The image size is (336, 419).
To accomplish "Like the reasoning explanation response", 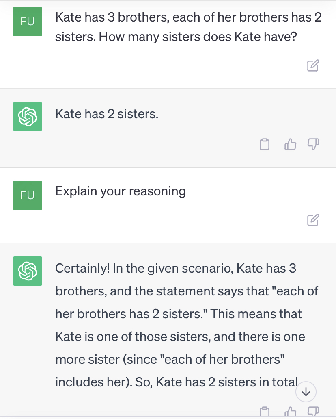I will (291, 412).
